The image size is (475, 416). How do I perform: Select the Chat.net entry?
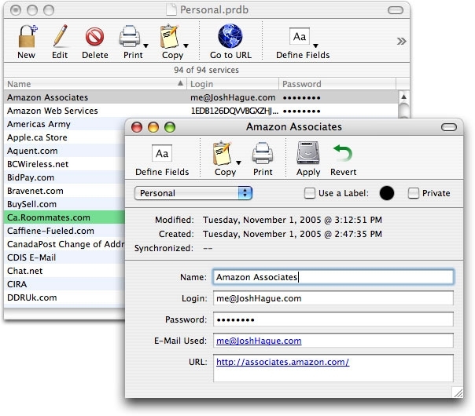tap(64, 271)
